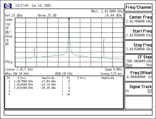Set CF Step to Auto
This screenshot has width=156, height=119.
[x=129, y=65]
